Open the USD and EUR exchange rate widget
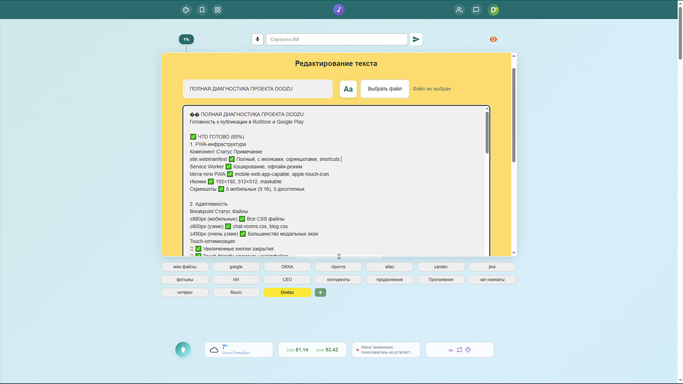Image resolution: width=683 pixels, height=384 pixels. [x=312, y=350]
